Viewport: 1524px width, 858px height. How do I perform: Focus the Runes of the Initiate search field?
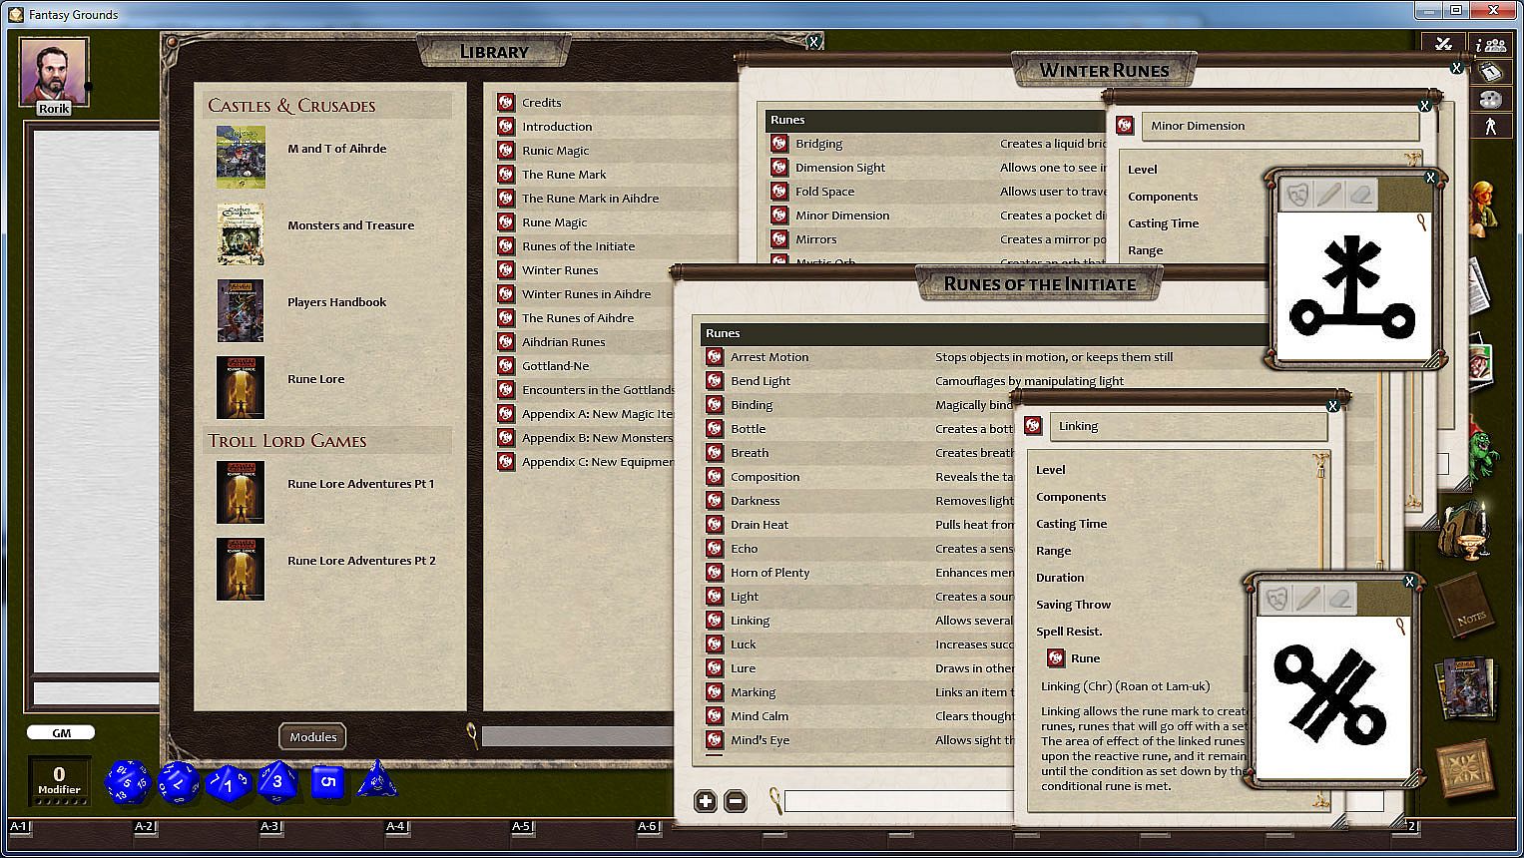[x=898, y=800]
